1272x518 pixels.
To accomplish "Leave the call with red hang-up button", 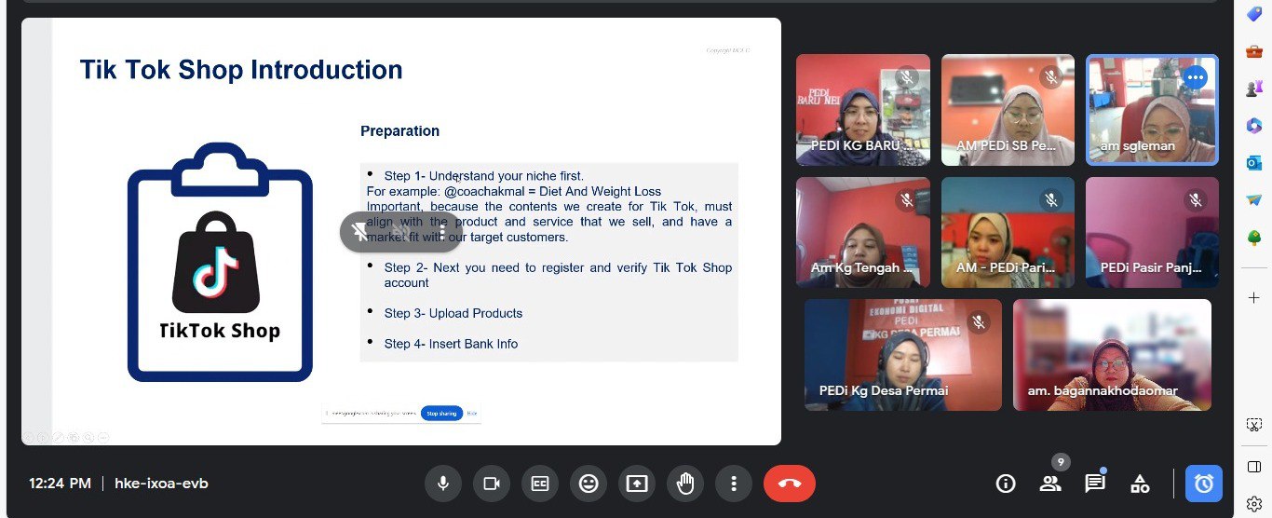I will pos(790,484).
